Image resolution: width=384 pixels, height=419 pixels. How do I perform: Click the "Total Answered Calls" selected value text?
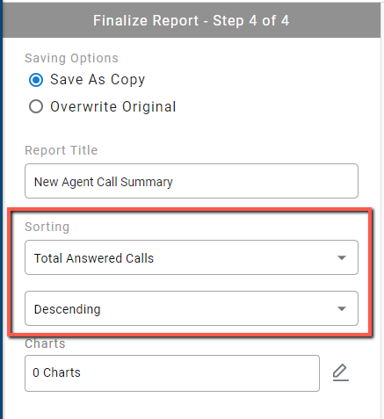94,258
